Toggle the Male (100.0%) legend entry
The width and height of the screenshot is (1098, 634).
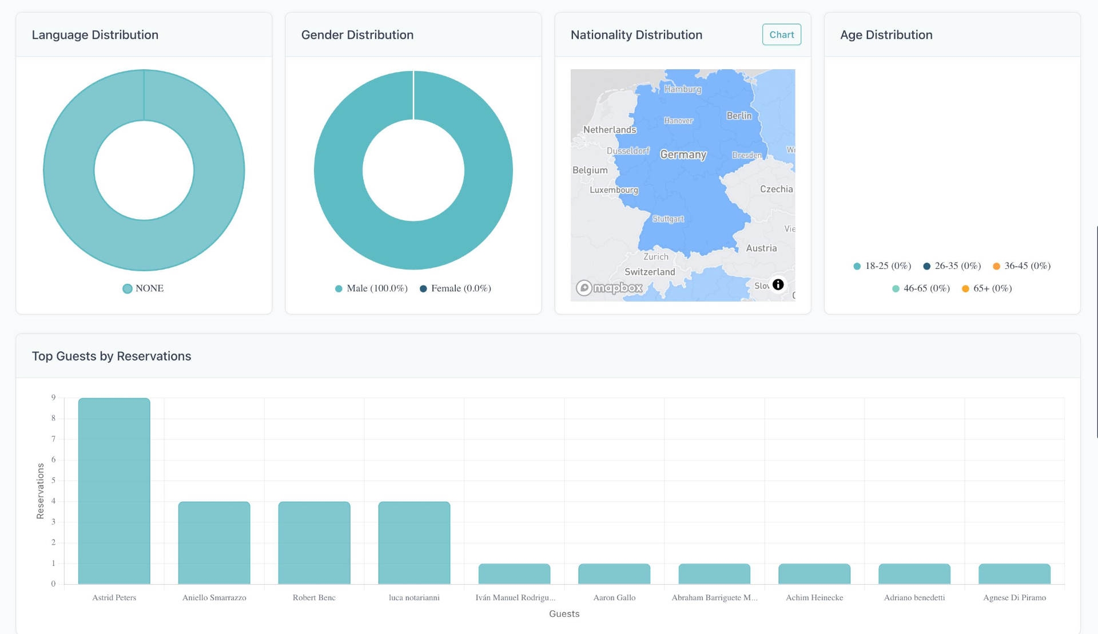(x=371, y=288)
